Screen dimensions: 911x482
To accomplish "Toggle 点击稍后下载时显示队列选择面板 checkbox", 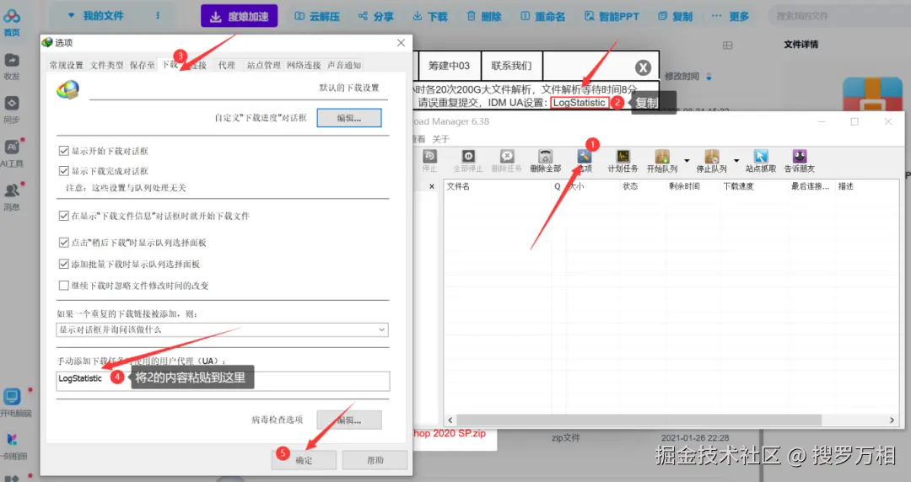I will pyautogui.click(x=64, y=242).
